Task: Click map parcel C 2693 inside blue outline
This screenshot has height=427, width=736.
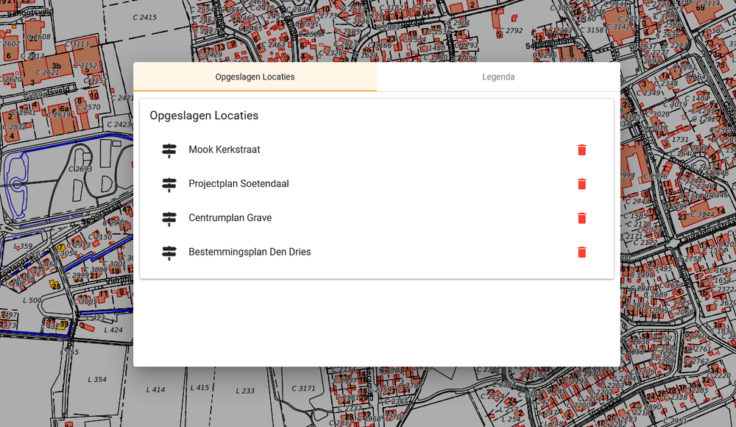Action: (80, 169)
